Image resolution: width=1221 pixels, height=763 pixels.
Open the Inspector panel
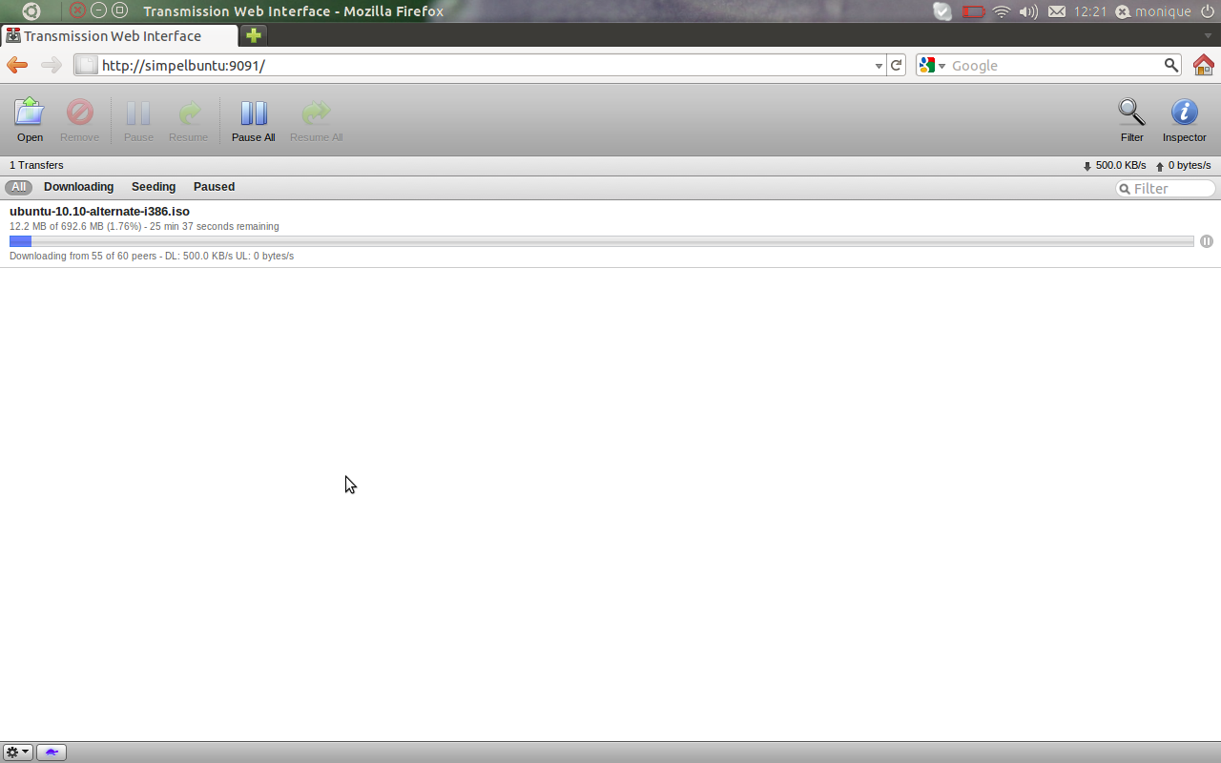pos(1184,120)
